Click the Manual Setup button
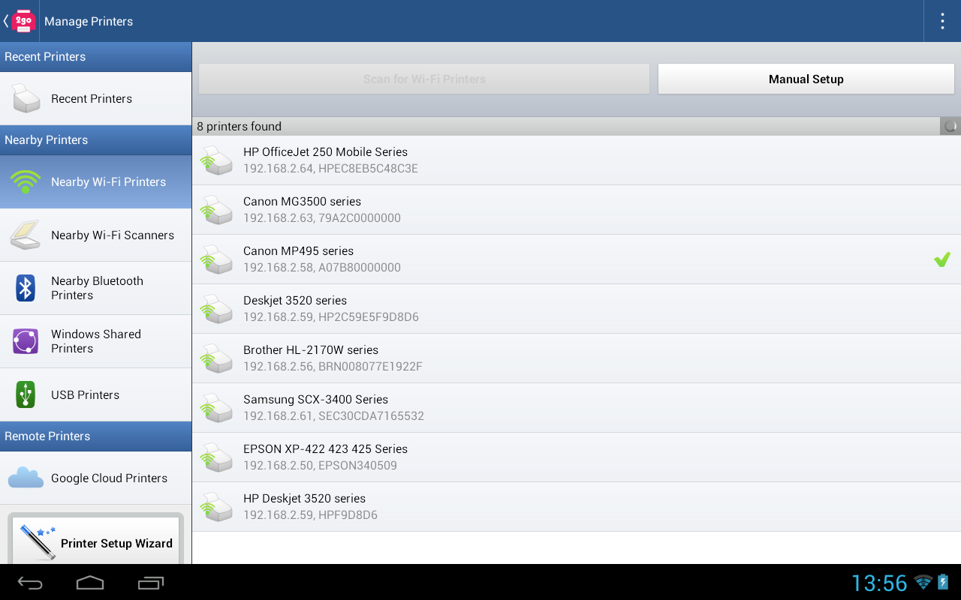The image size is (961, 600). (x=806, y=79)
